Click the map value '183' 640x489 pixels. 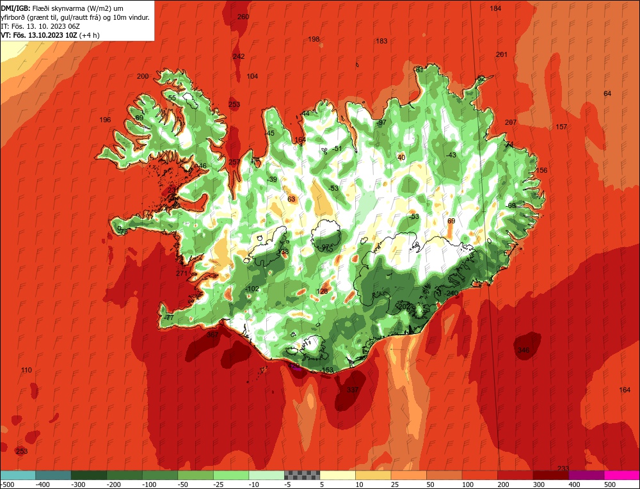(x=381, y=41)
